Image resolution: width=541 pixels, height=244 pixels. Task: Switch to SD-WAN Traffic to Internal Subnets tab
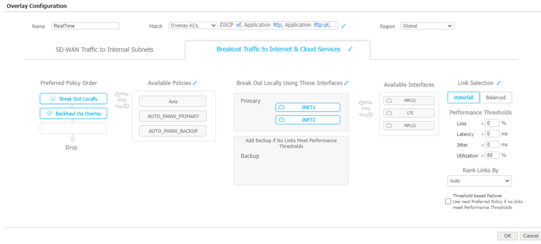(104, 50)
